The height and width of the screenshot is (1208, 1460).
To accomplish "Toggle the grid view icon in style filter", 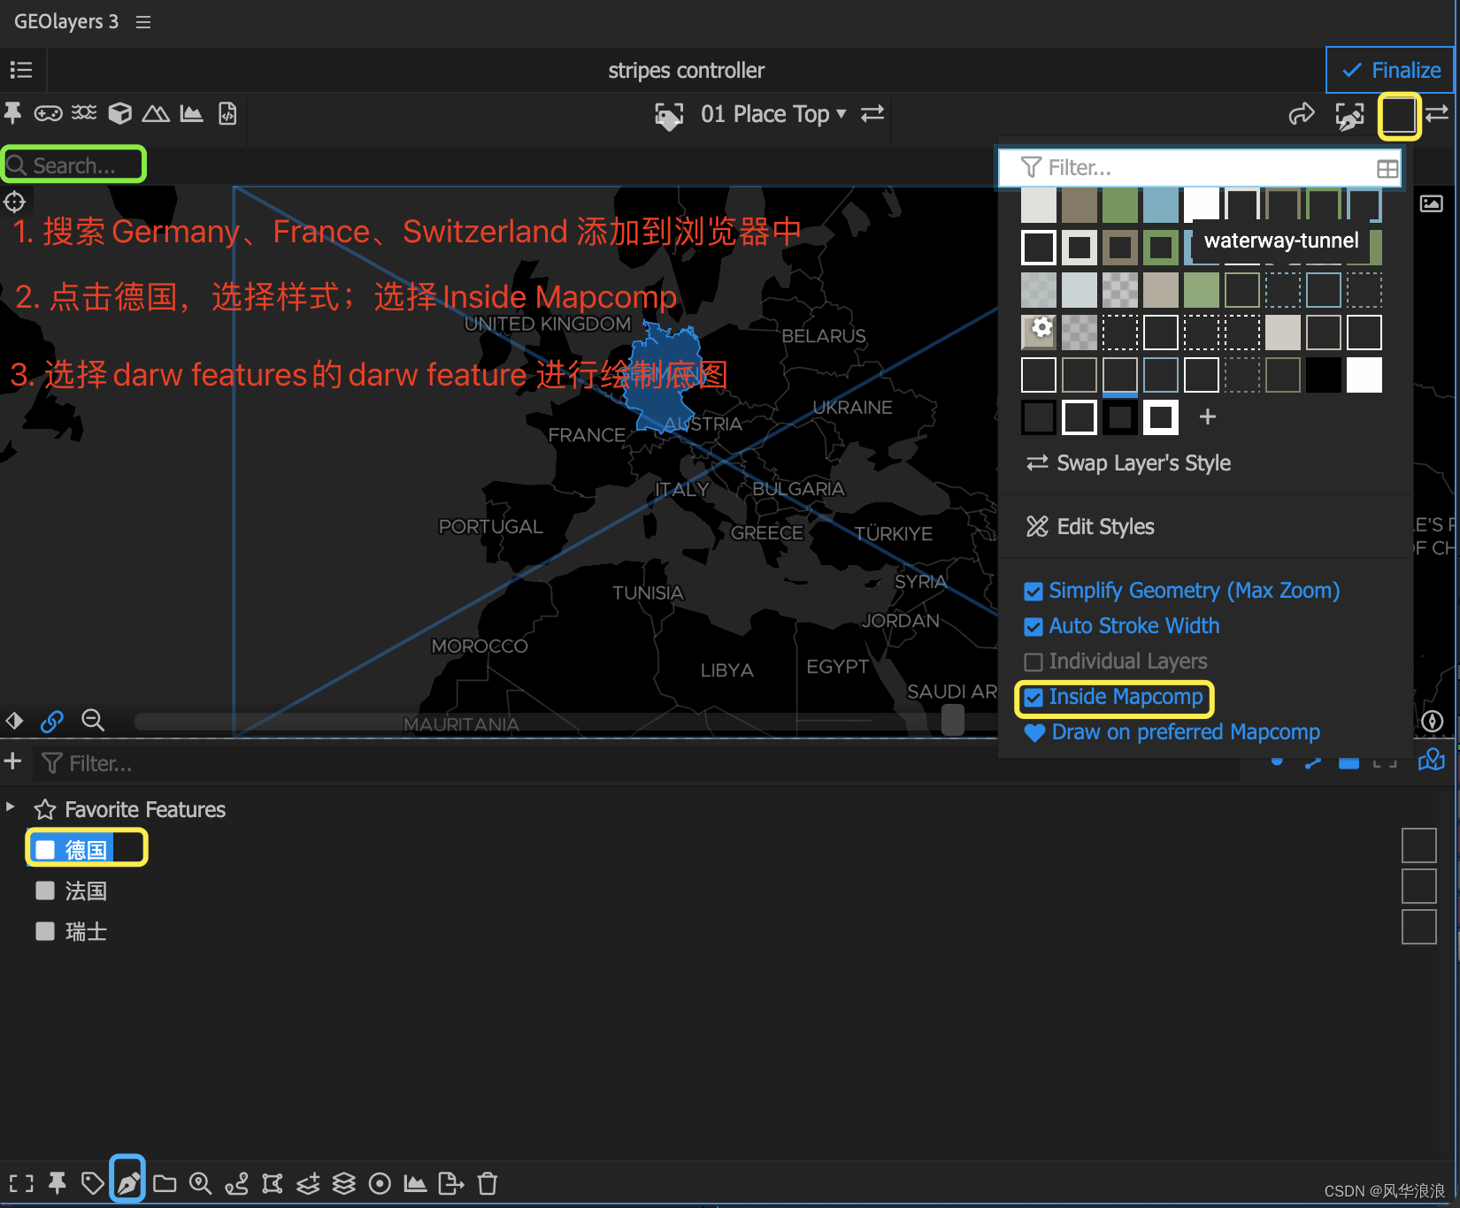I will pyautogui.click(x=1387, y=168).
